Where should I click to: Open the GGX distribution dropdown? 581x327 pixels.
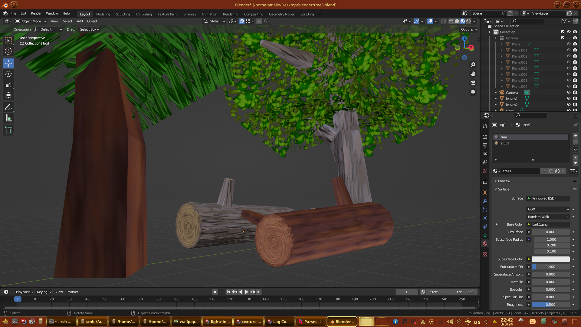click(548, 209)
